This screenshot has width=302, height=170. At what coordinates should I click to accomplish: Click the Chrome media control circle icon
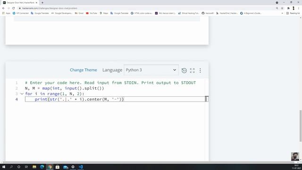(x=277, y=3)
